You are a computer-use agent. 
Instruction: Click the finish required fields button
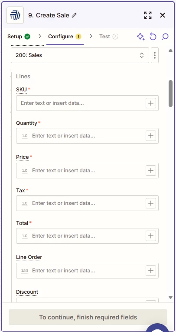[x=88, y=317]
